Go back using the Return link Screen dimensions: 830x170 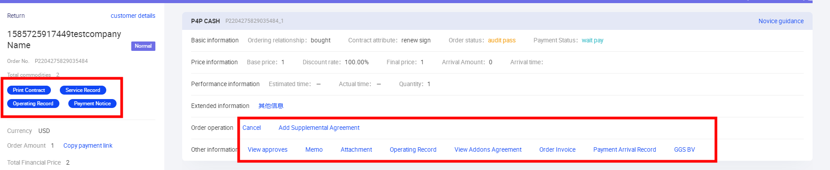(16, 16)
